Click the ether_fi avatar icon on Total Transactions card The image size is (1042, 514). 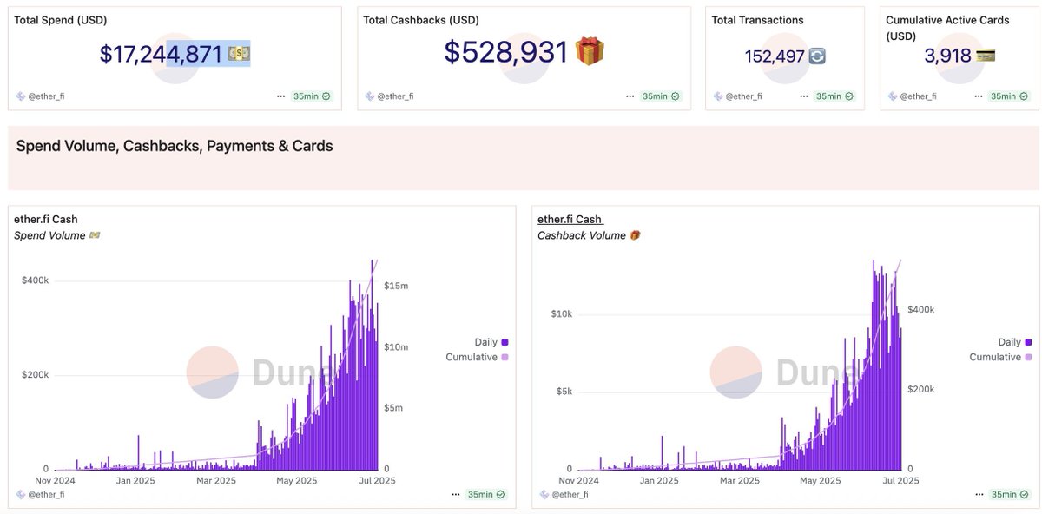(x=717, y=96)
